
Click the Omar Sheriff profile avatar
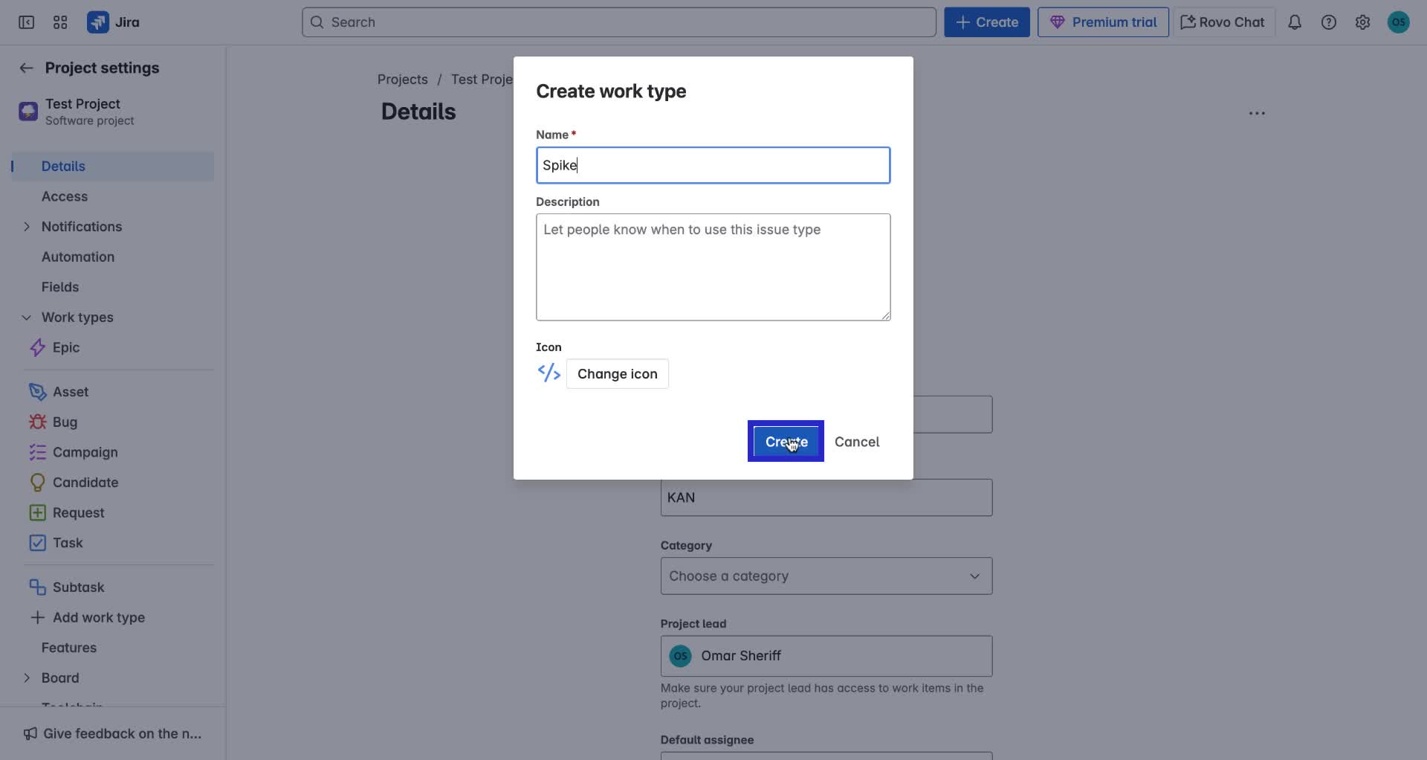1399,22
